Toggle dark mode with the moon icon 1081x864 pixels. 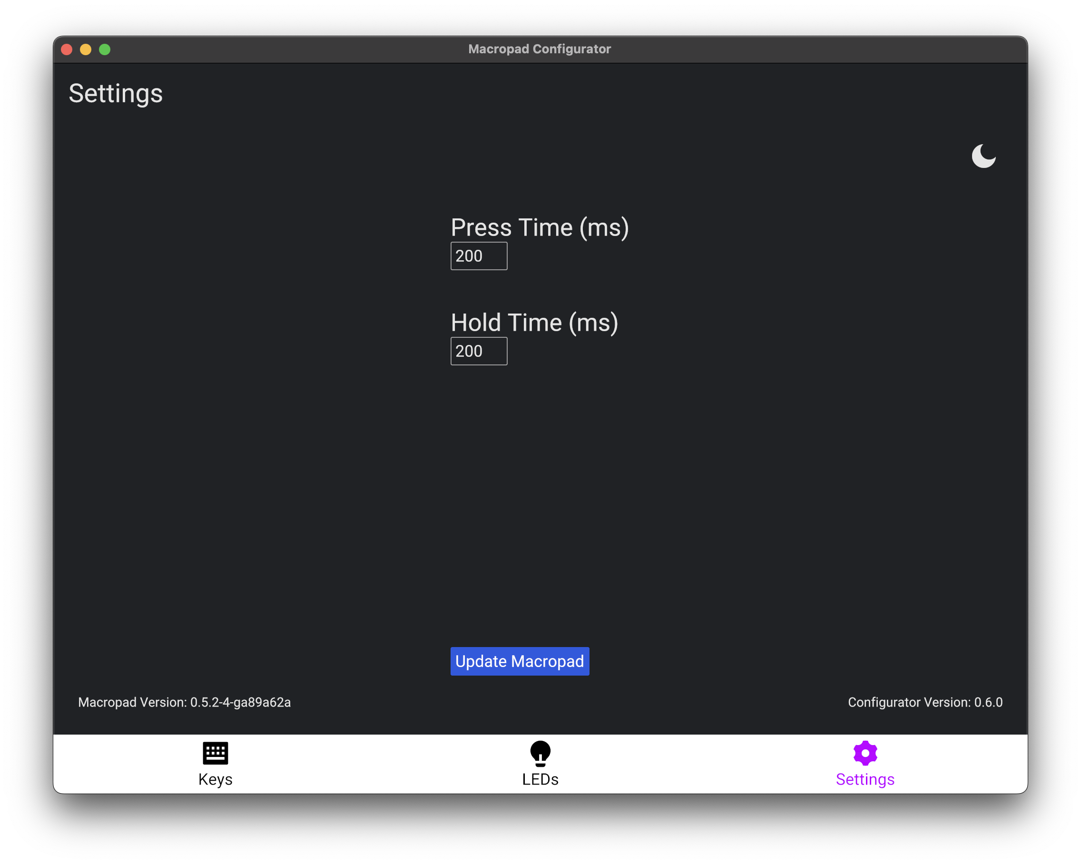983,156
